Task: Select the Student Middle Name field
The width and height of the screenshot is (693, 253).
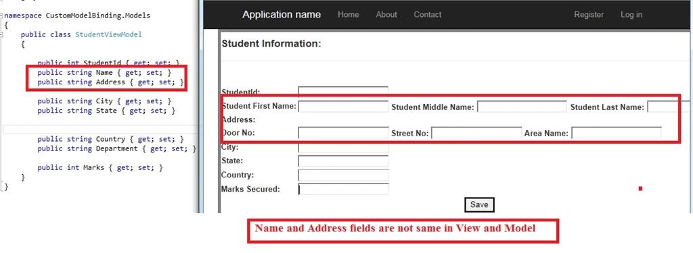Action: [522, 107]
